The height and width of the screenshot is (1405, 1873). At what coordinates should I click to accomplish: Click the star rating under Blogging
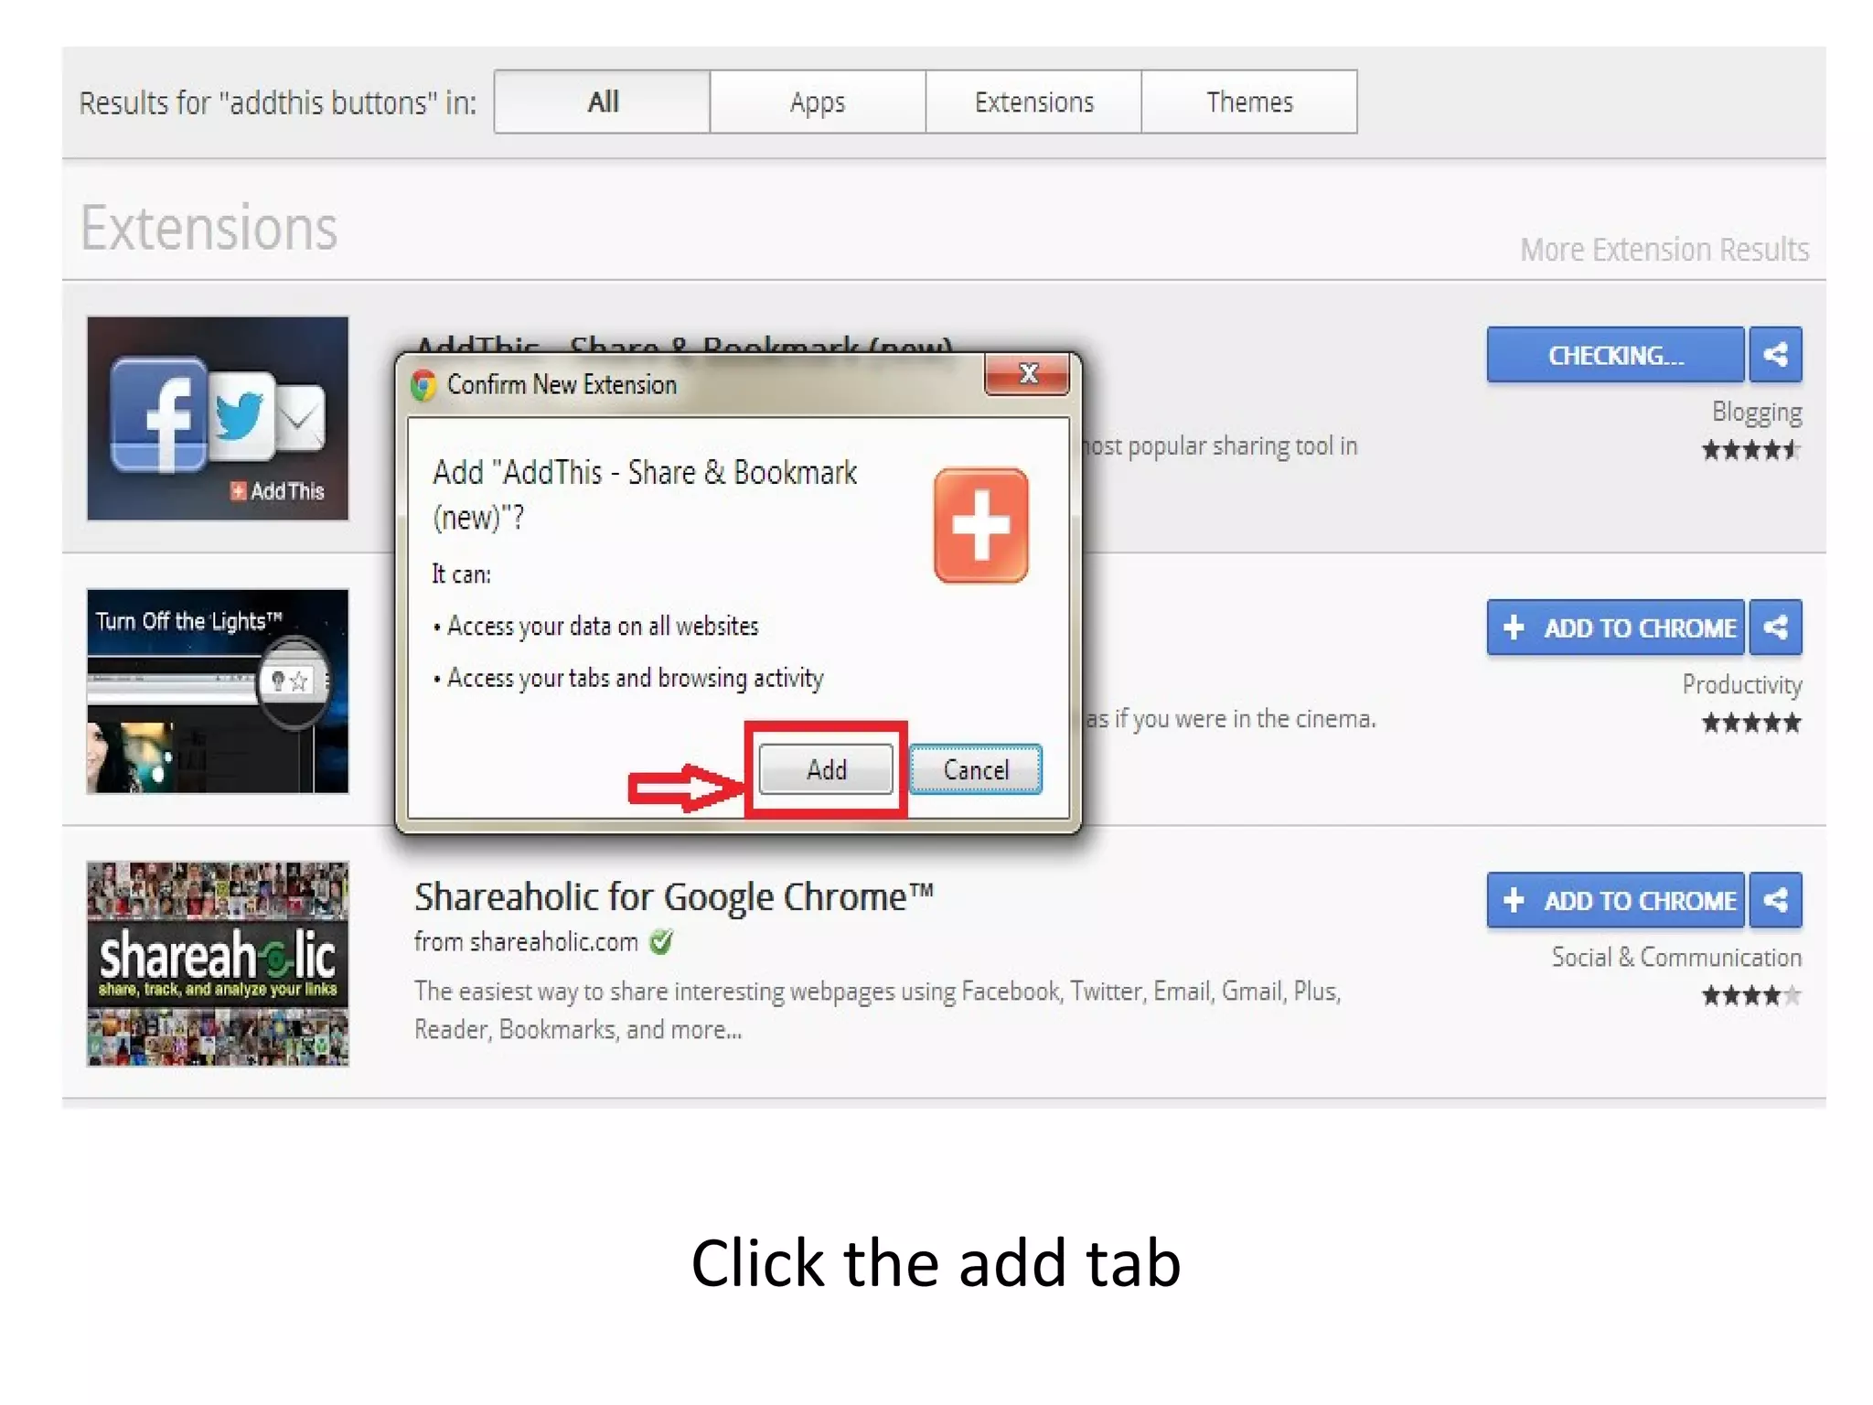1751,450
